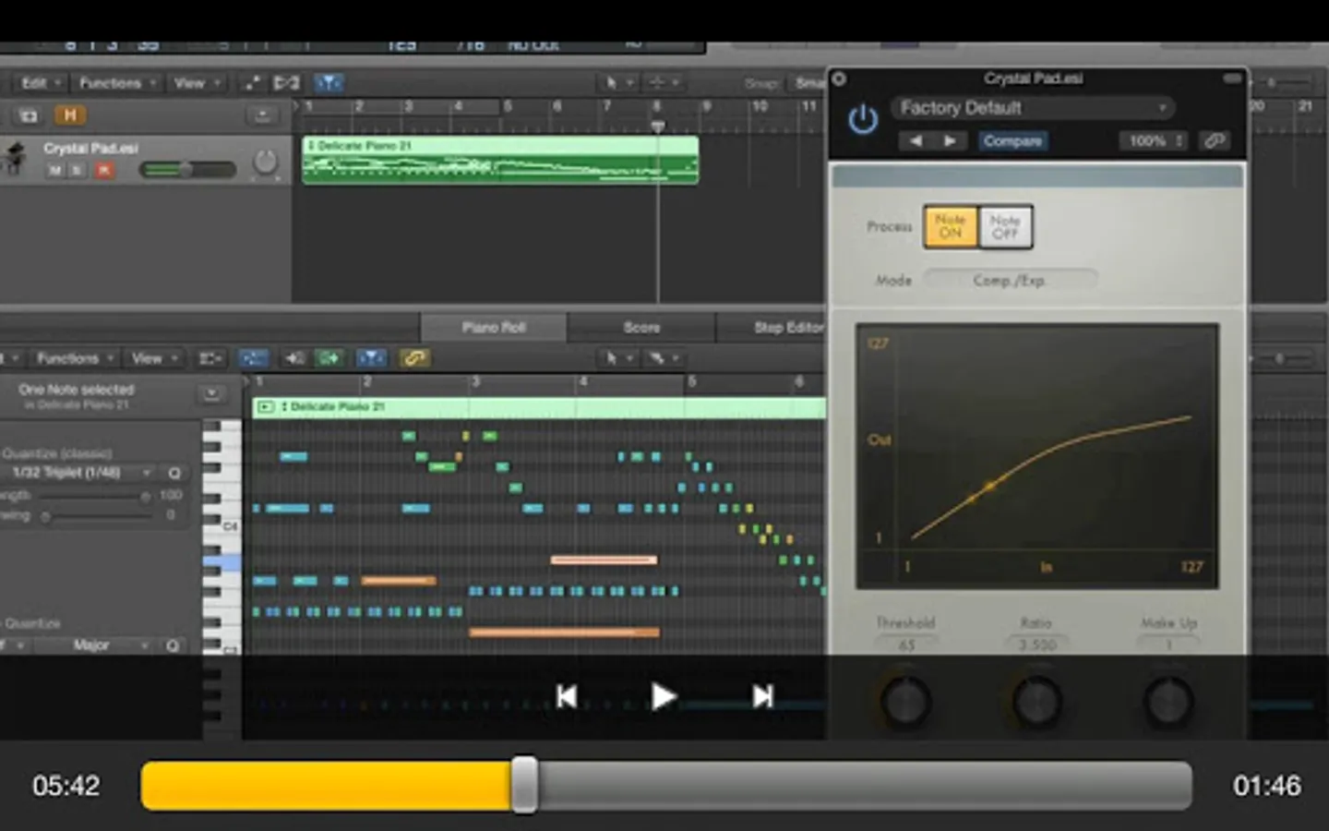The image size is (1329, 831).
Task: Select the highlighted orange note in piano roll
Action: tap(605, 560)
